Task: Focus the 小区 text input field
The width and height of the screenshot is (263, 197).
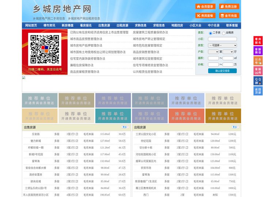Action: click(x=222, y=39)
